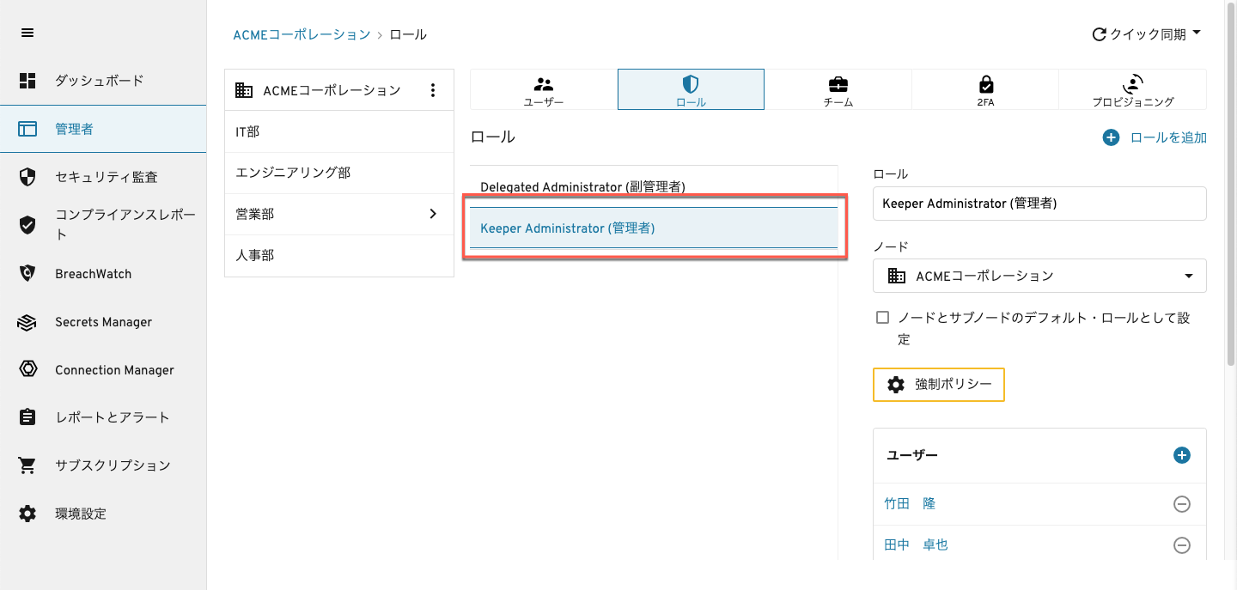Open セキュリティ監査 shield icon
Screen dimensions: 1237x590
pos(27,177)
